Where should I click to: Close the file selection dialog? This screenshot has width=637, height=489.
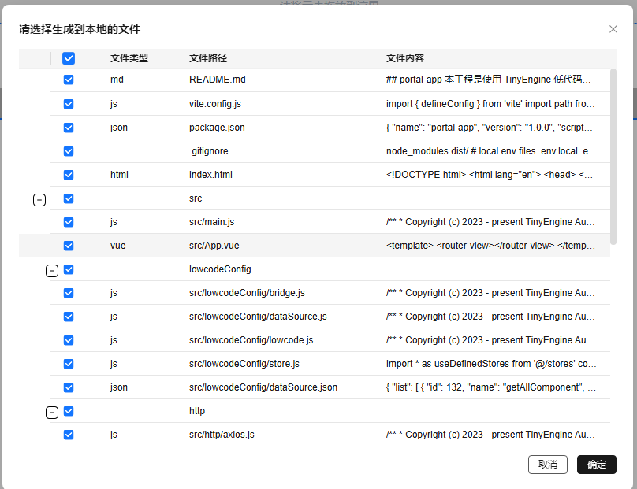point(613,29)
